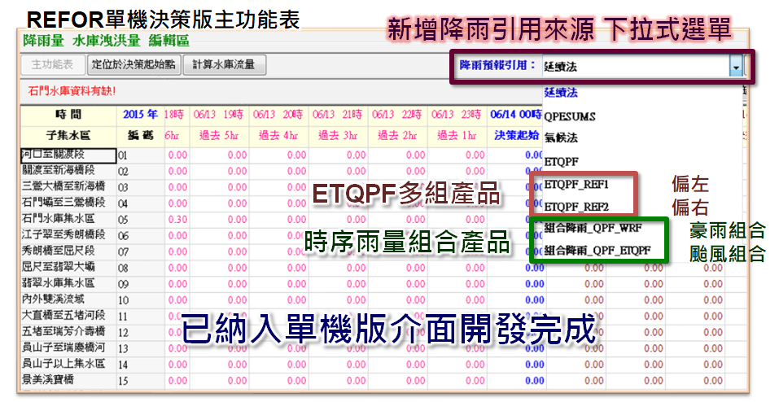
Task: Click the 2015 年 header cell
Action: (x=141, y=115)
